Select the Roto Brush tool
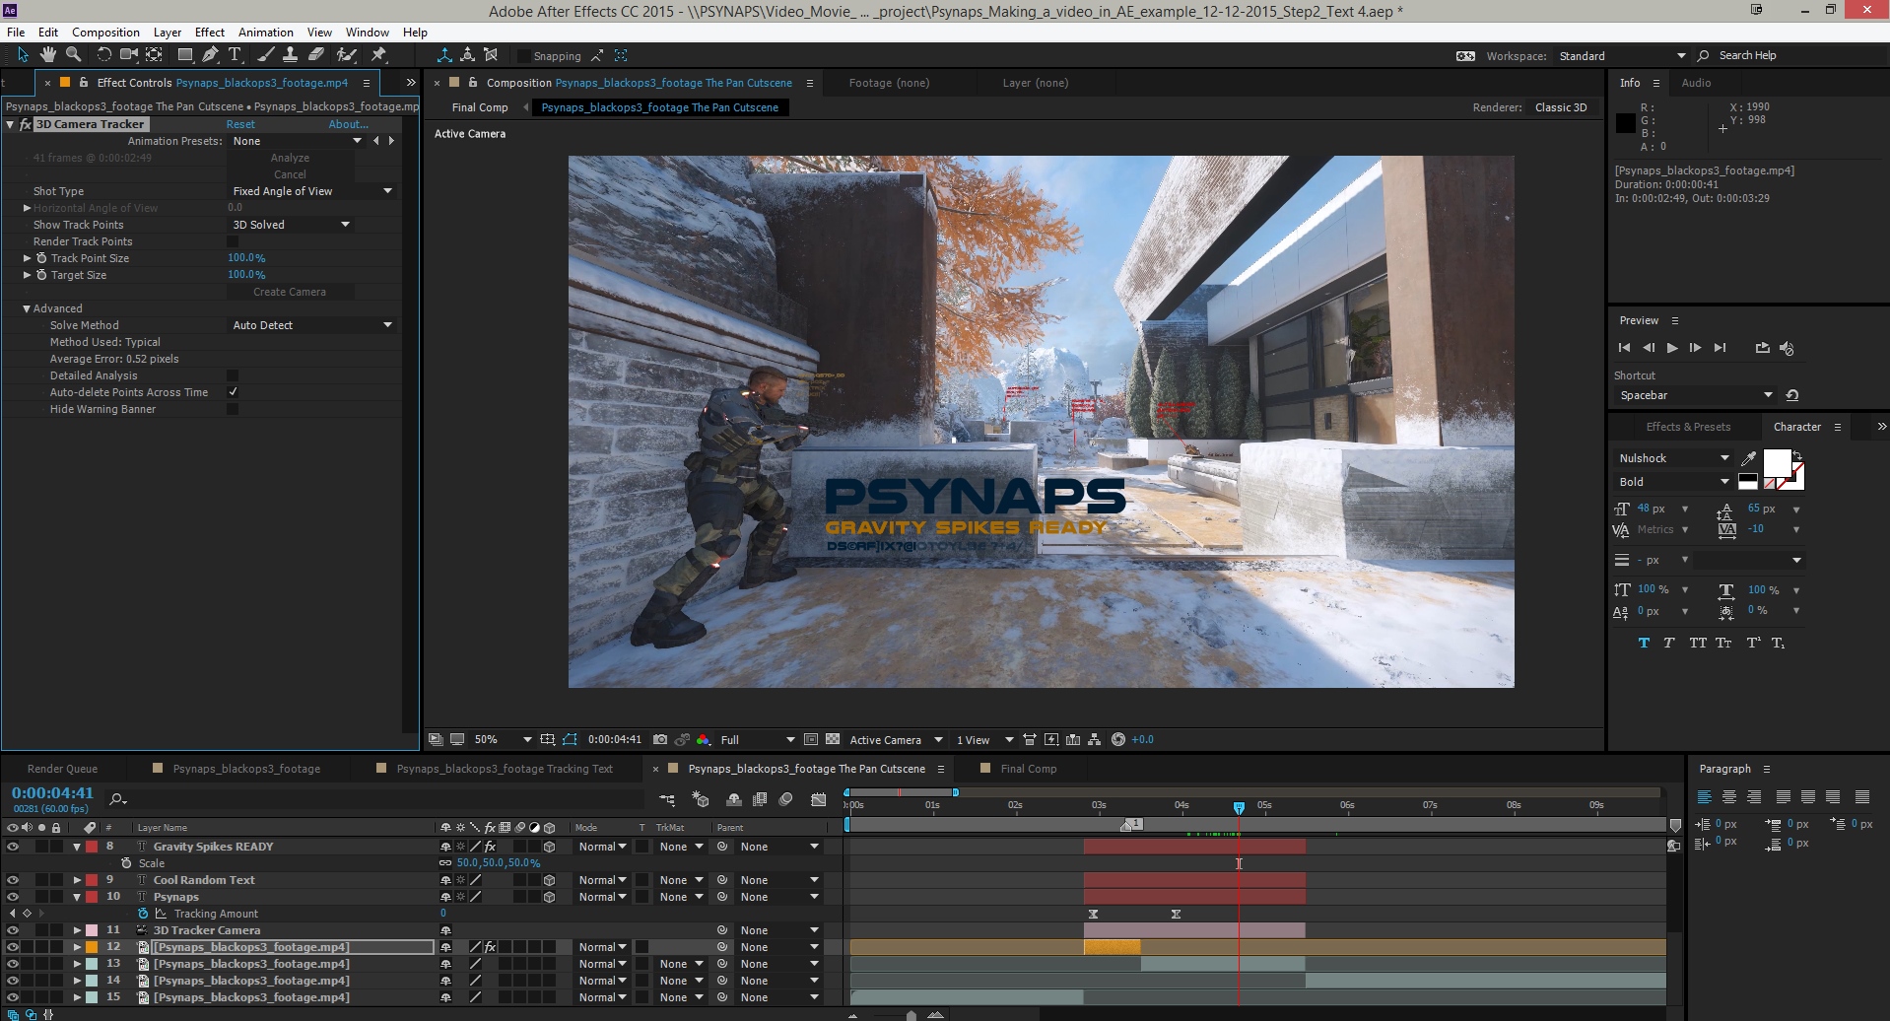The height and width of the screenshot is (1021, 1890). click(x=347, y=55)
